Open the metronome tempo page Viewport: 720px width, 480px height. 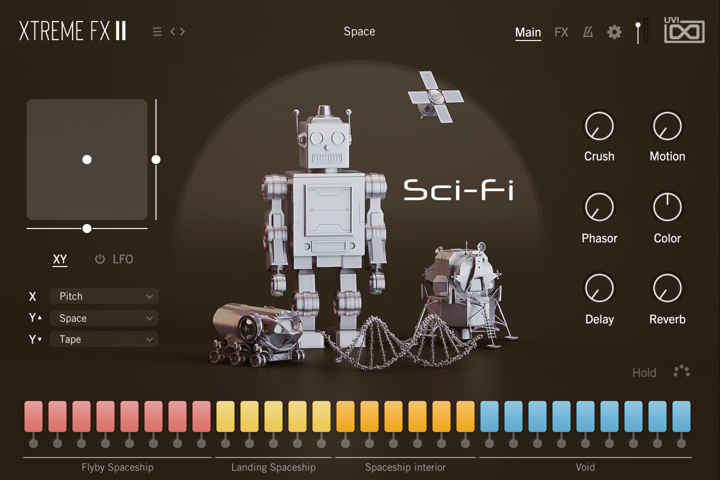click(588, 32)
